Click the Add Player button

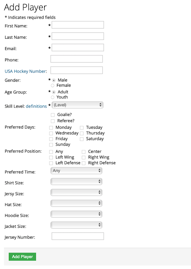[22, 256]
